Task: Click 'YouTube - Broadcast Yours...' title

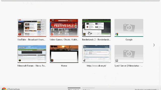Action: tap(31, 40)
